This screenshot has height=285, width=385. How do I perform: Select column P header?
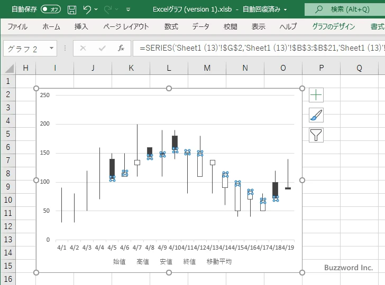point(321,68)
